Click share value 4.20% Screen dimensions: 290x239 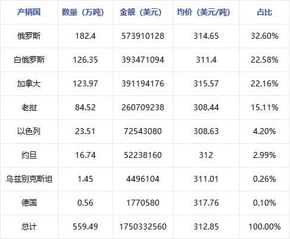[264, 131]
